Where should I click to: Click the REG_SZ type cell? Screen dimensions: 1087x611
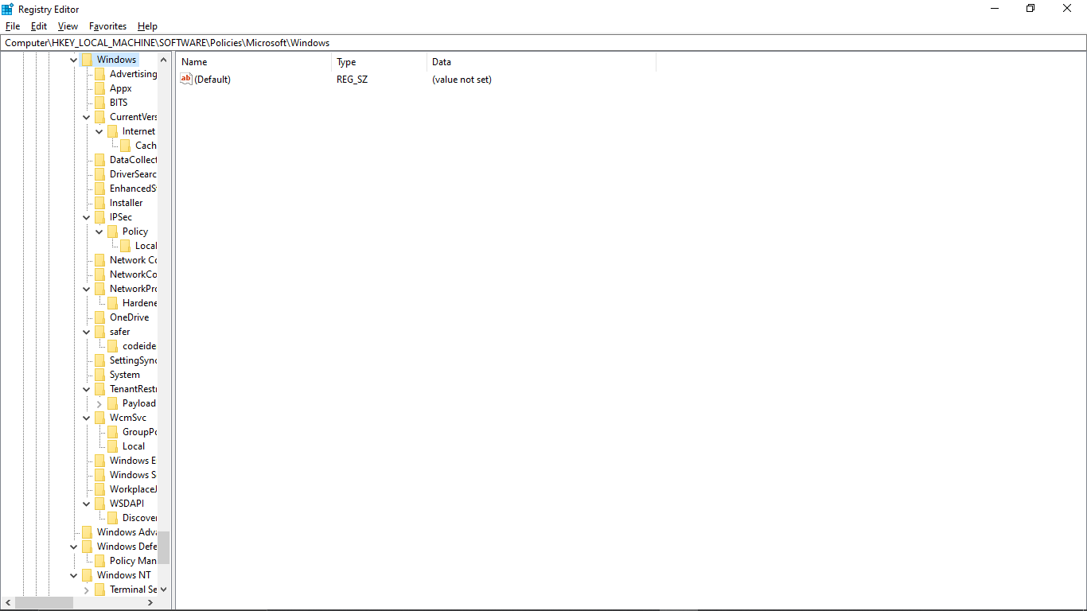pos(352,80)
